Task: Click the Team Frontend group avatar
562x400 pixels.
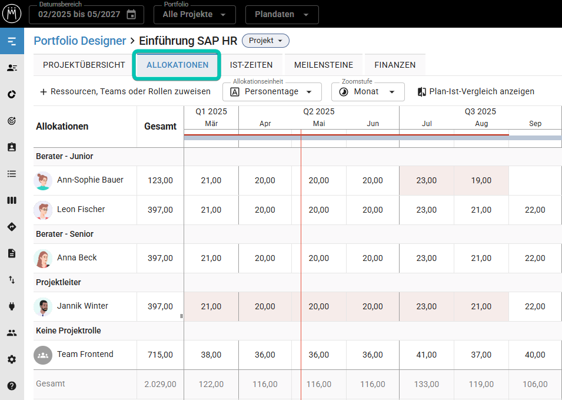Action: coord(42,355)
